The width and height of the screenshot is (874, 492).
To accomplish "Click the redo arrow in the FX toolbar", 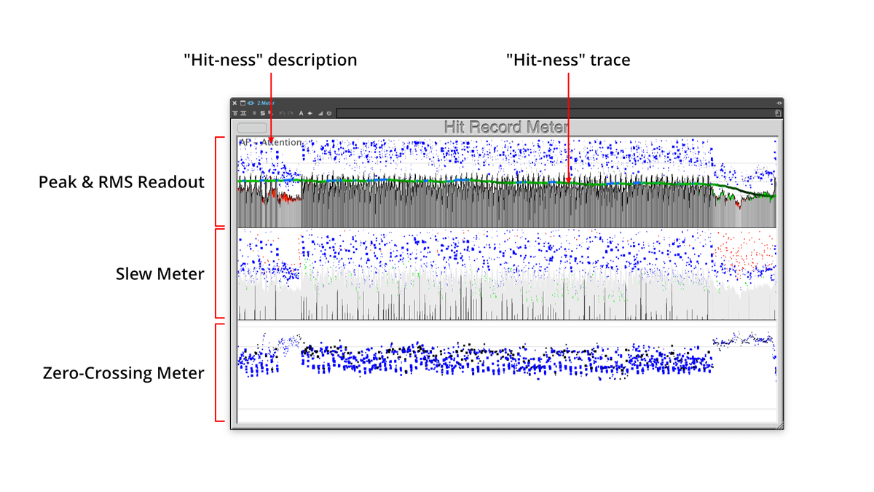I will (x=290, y=113).
